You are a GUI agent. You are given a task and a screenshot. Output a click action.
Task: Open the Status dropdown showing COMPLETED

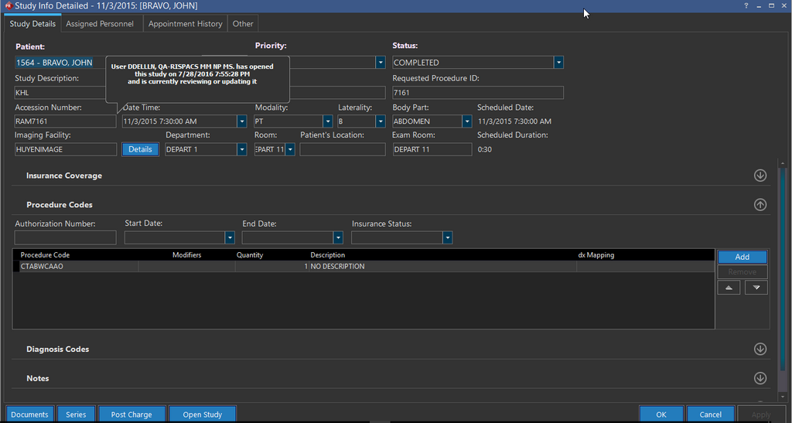coord(558,63)
